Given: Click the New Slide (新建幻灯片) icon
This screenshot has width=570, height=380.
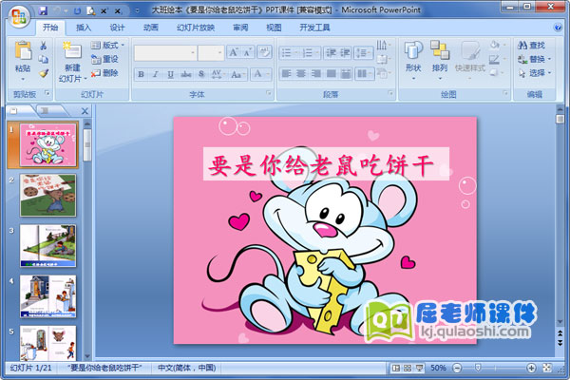Looking at the screenshot, I should pos(72,51).
